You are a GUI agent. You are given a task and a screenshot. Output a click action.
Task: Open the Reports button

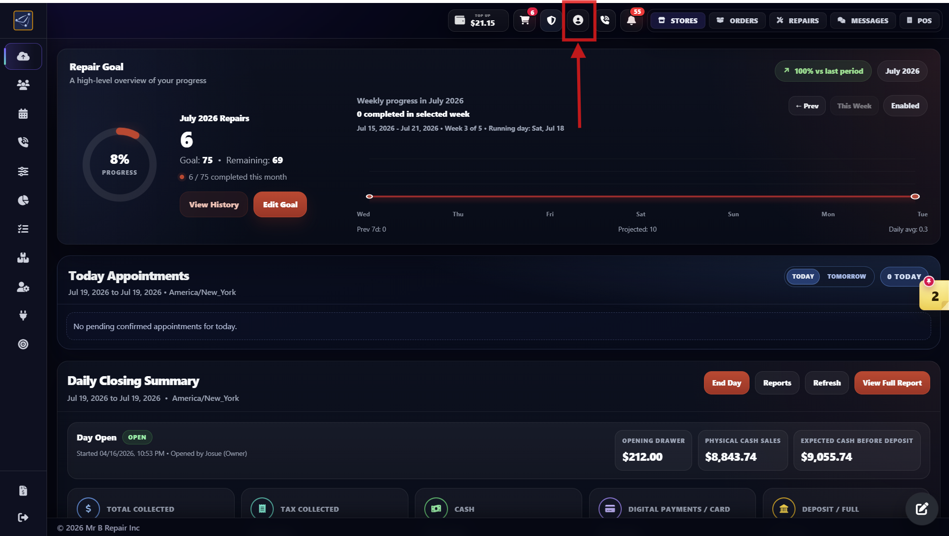coord(777,383)
